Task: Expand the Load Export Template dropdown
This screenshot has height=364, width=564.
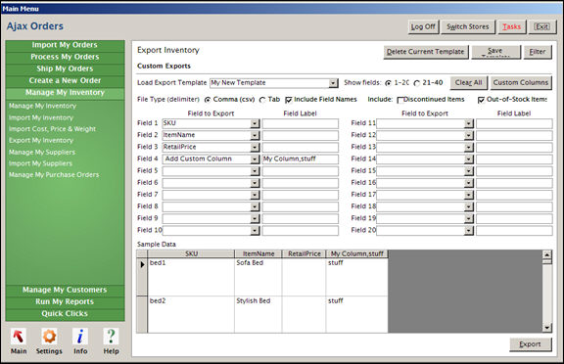Action: (334, 83)
